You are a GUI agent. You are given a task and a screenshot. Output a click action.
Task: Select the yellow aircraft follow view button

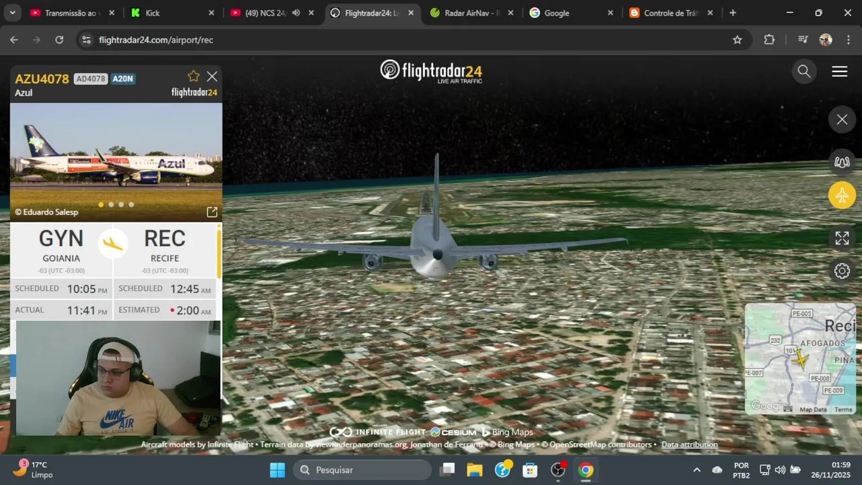pyautogui.click(x=842, y=195)
